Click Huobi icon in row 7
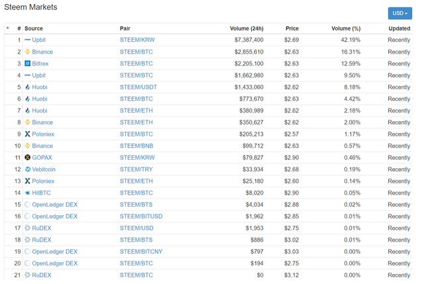Image resolution: width=424 pixels, height=284 pixels. point(27,111)
